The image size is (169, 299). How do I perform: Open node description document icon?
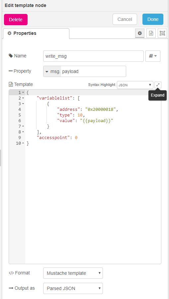click(151, 33)
